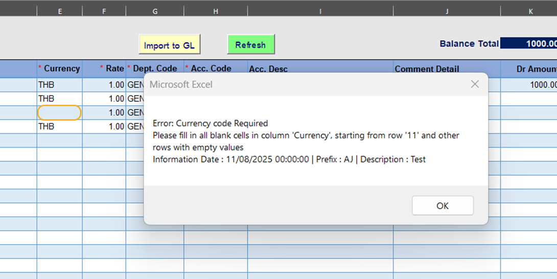
Task: Select column J header
Action: point(447,11)
